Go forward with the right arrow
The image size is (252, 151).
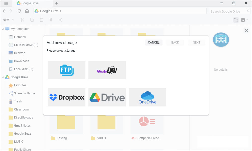coord(10,11)
